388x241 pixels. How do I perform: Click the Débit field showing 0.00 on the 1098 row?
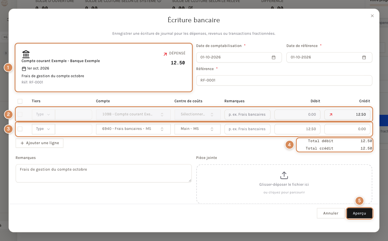click(x=297, y=114)
